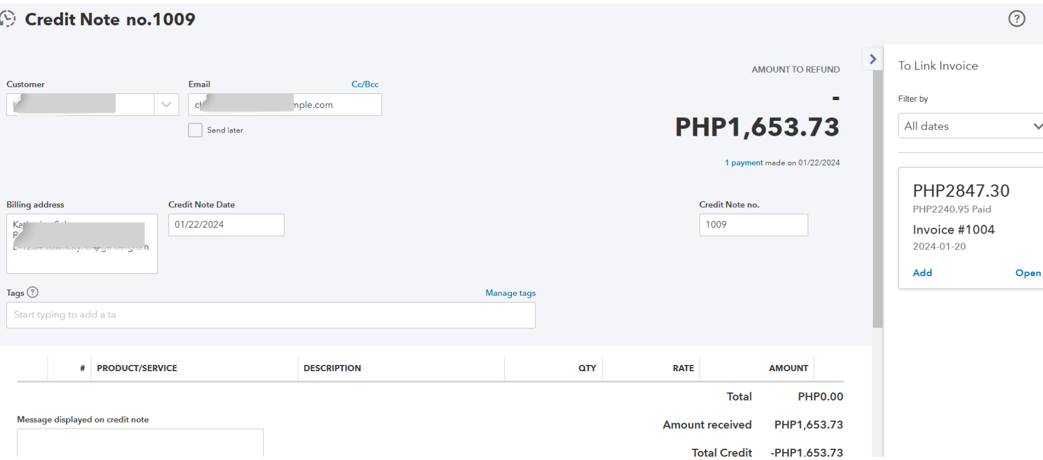Click the Credit Note Date field
This screenshot has height=460, width=1043.
pyautogui.click(x=226, y=225)
